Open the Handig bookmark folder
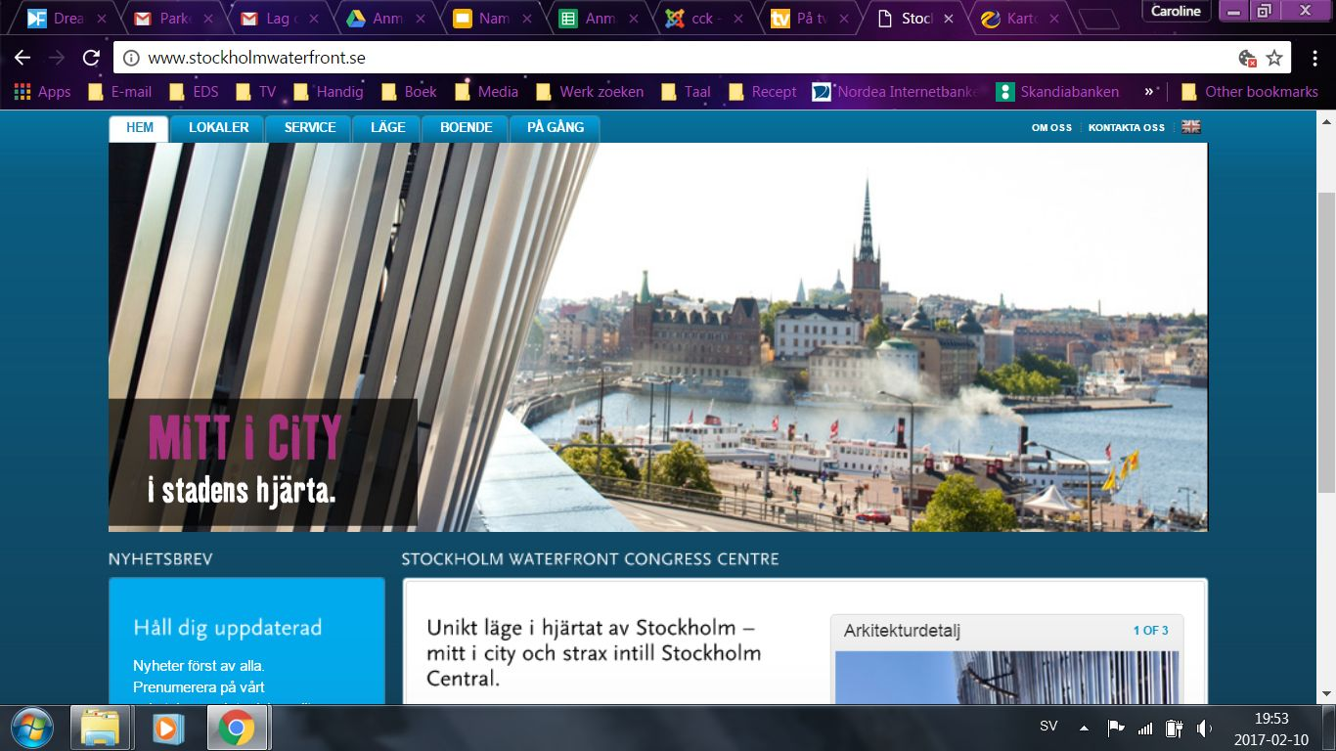 328,92
